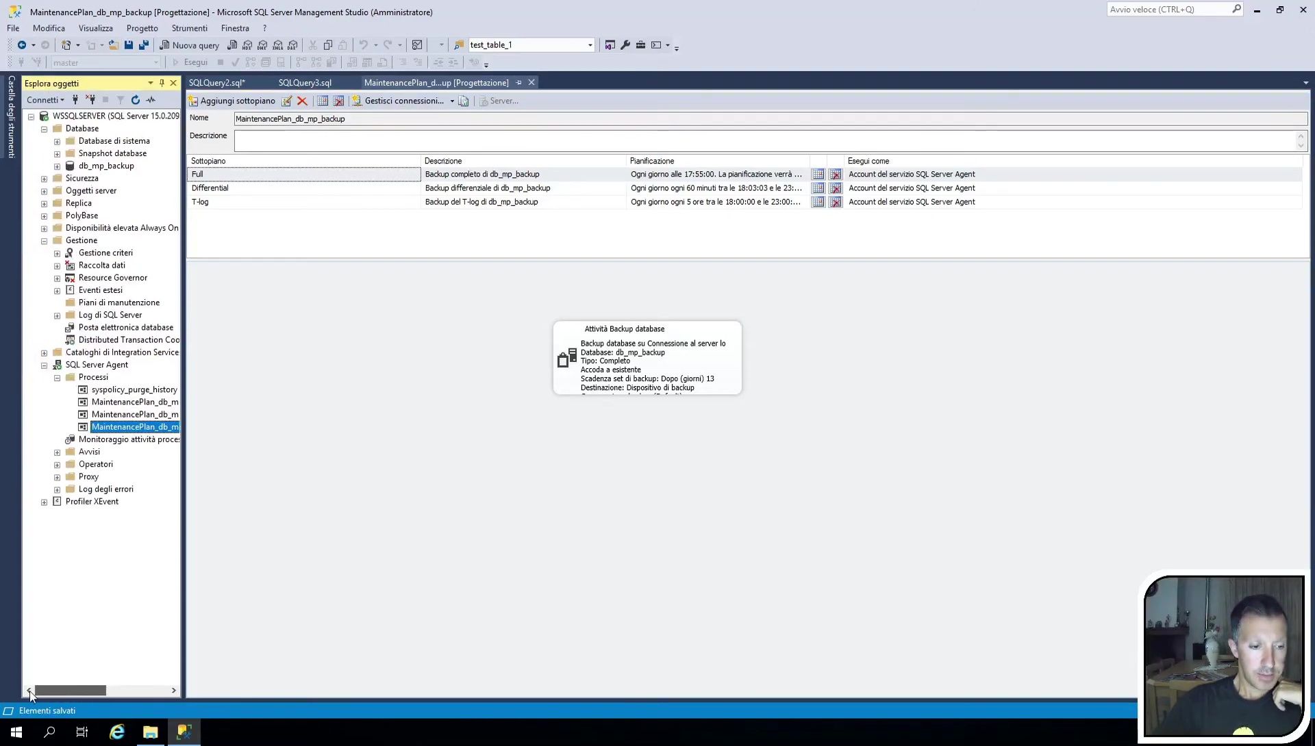Switch to the SQLQuery2.sql tab
This screenshot has height=746, width=1315.
click(217, 83)
